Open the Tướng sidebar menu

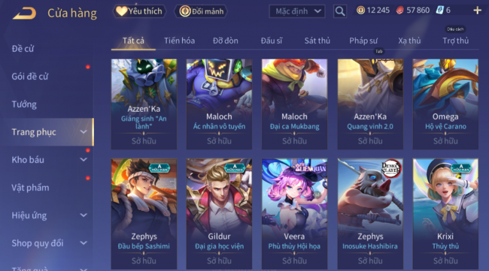(x=24, y=104)
